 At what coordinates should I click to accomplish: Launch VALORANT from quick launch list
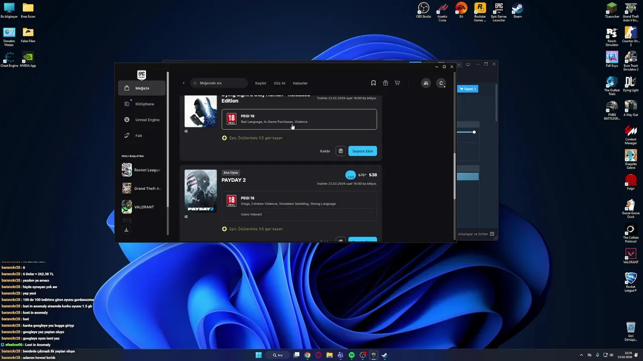coord(138,207)
